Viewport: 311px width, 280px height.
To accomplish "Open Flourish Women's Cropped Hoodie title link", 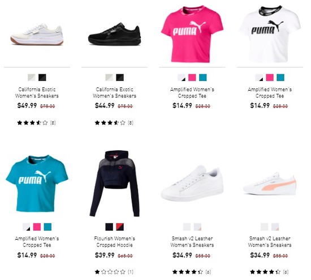I will coord(114,241).
